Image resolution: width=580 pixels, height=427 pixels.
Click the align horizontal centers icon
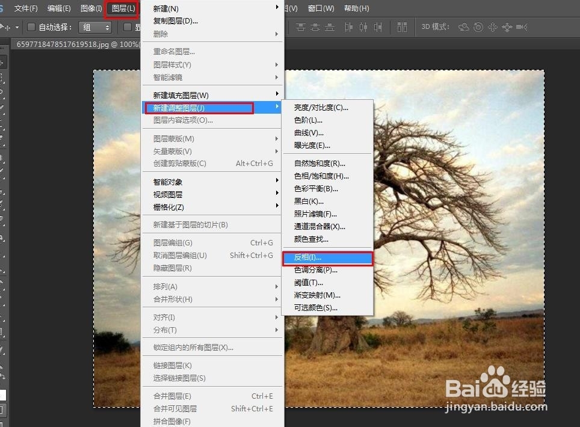coord(363,27)
